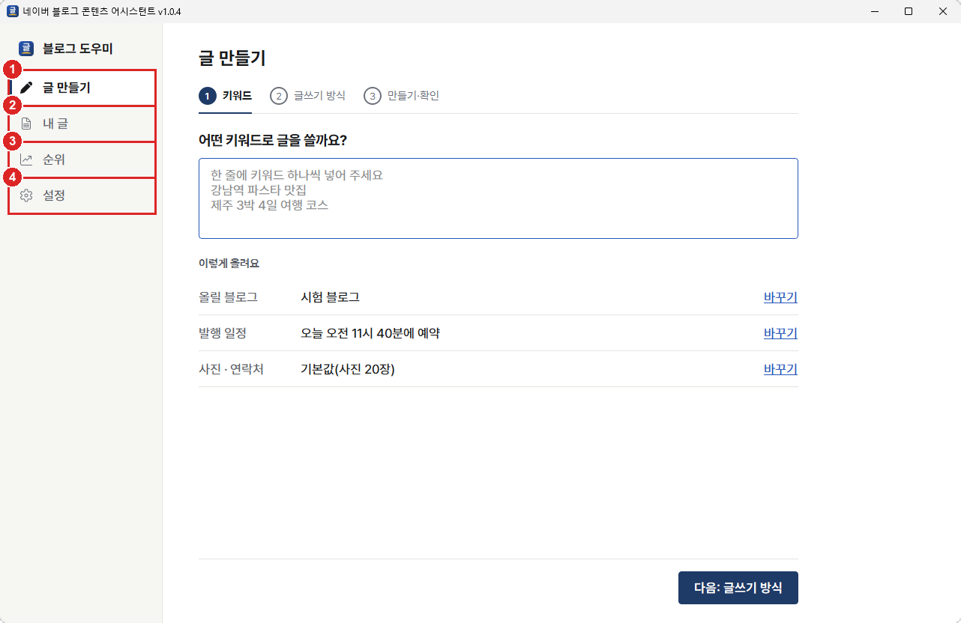Click the keyword input text area

point(498,198)
